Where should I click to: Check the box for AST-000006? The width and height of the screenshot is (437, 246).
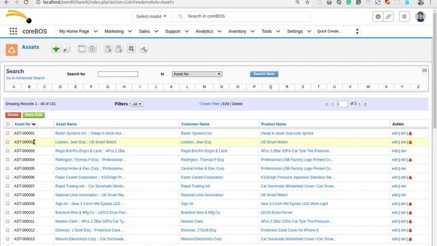8,177
